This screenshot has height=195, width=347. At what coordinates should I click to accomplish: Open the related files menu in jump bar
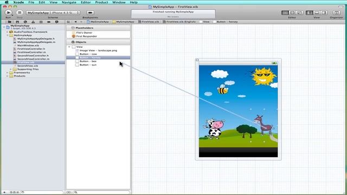pyautogui.click(x=68, y=22)
